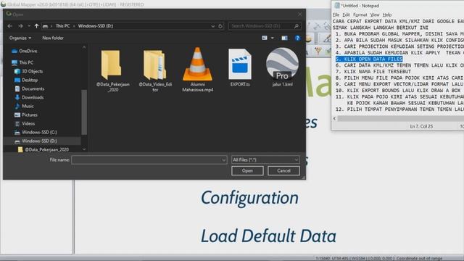Refresh the Windows-SSD (D:) folder
Image resolution: width=464 pixels, height=261 pixels.
(220, 26)
